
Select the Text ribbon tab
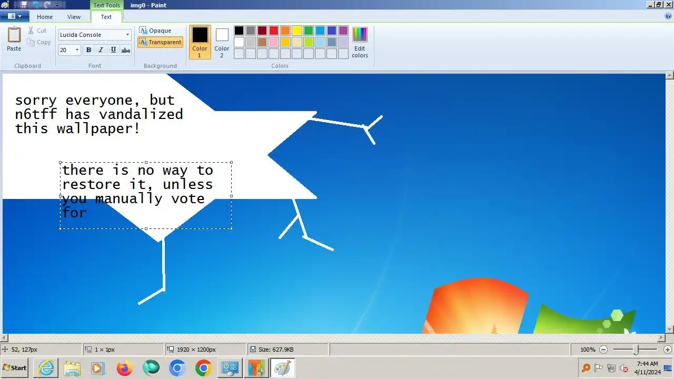point(106,17)
